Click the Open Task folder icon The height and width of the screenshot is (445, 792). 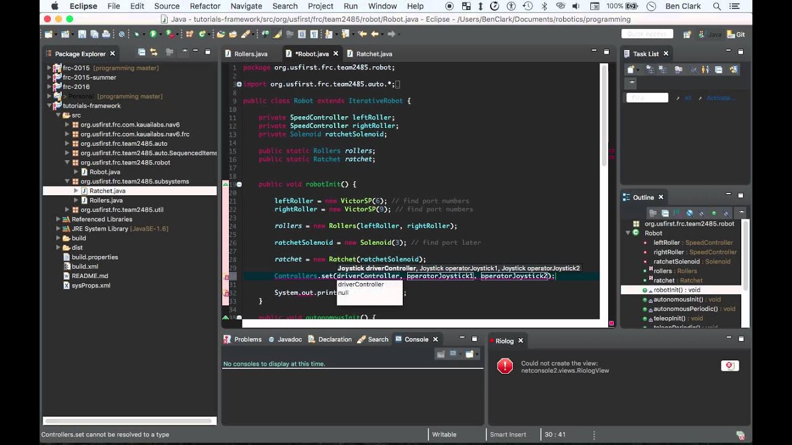click(x=233, y=34)
